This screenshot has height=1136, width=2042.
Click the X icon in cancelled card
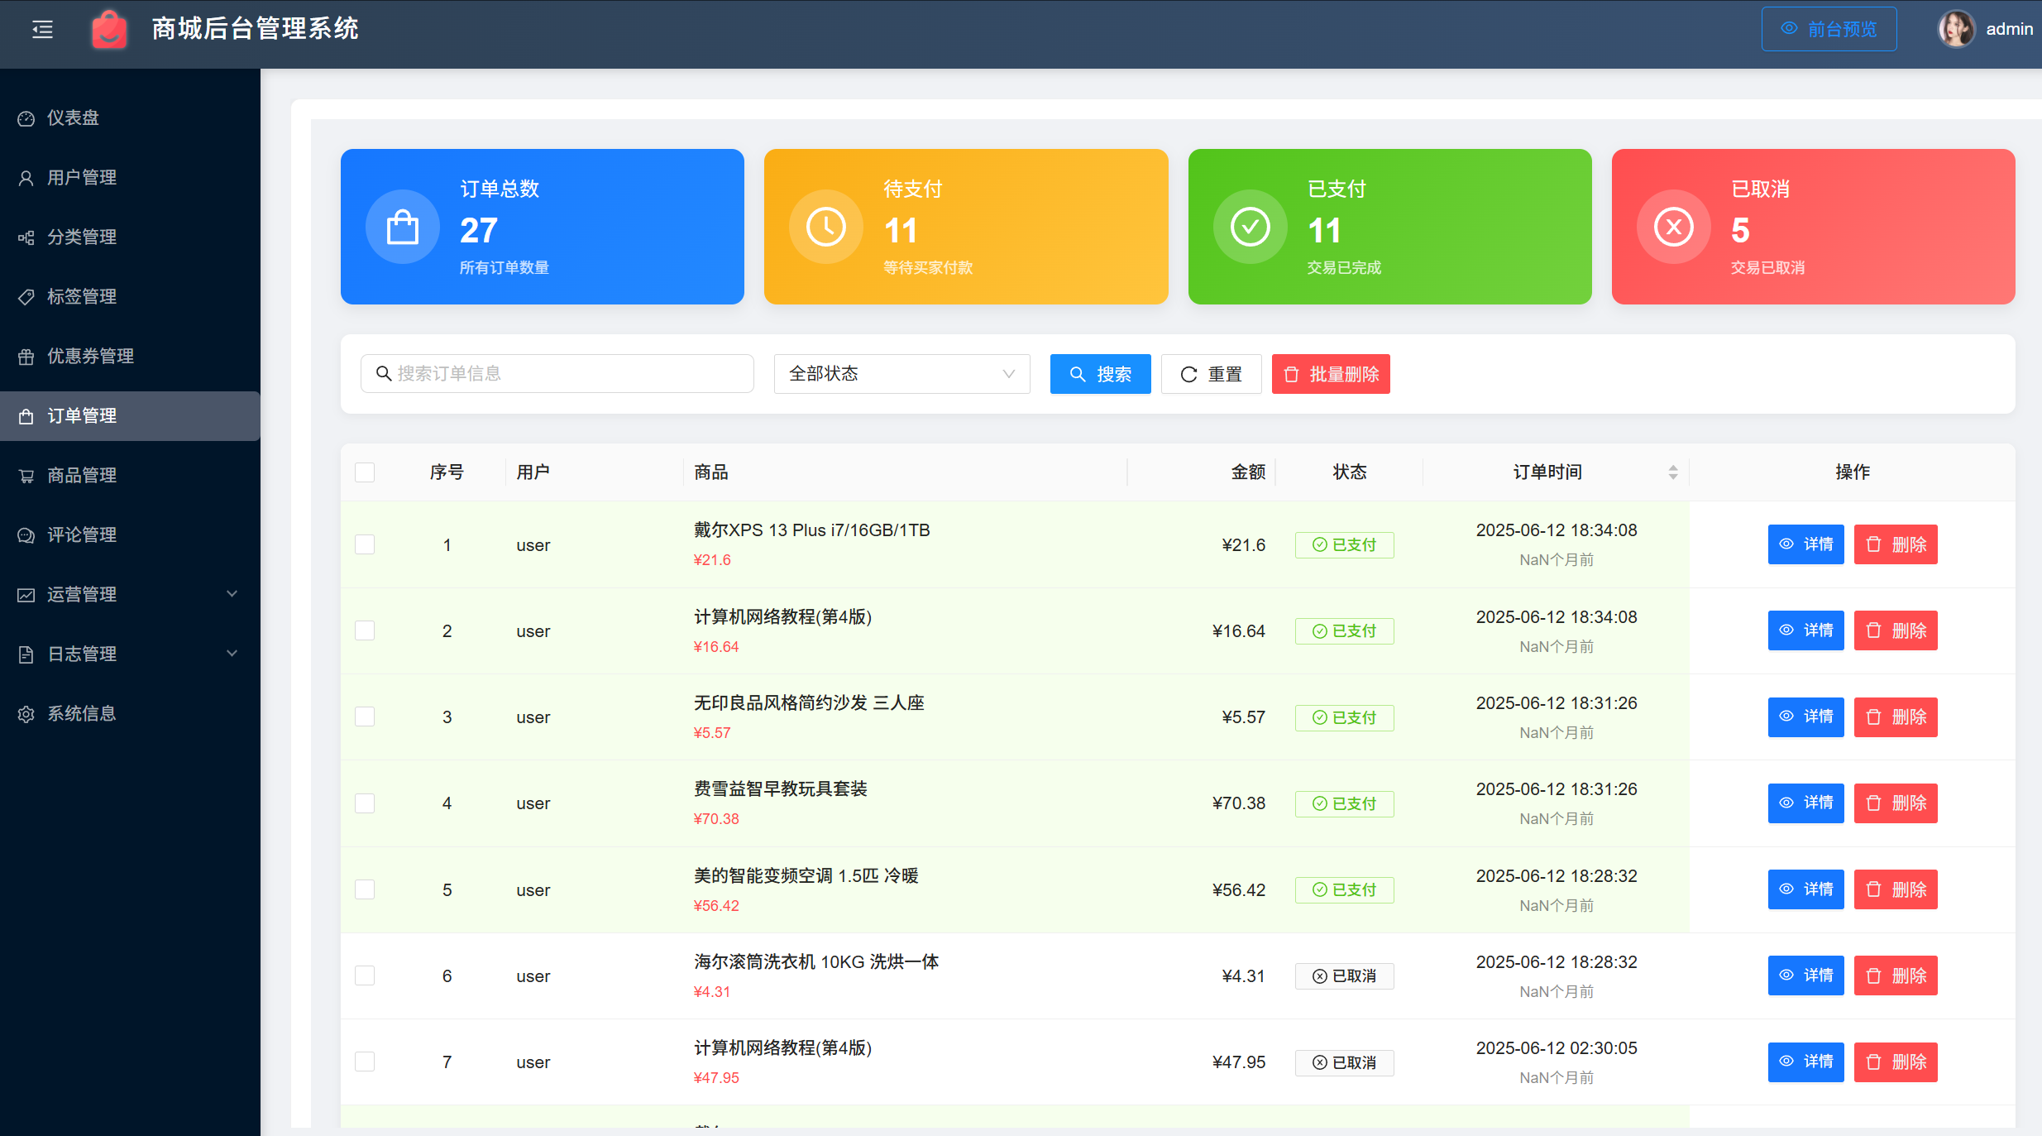(x=1673, y=227)
